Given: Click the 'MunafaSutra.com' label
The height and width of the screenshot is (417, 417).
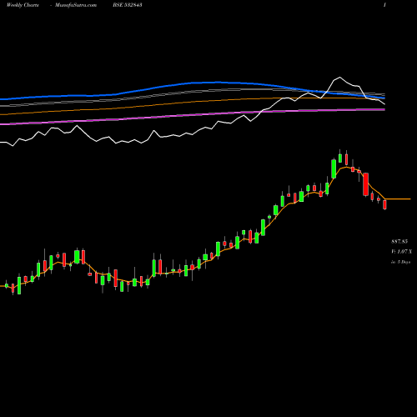Looking at the screenshot, I should click(76, 5).
